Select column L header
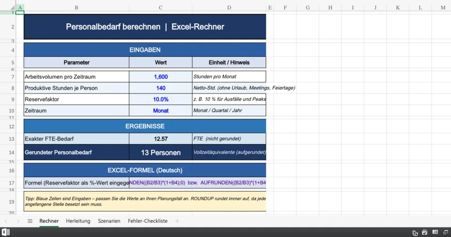This screenshot has width=451, height=237. 420,8
